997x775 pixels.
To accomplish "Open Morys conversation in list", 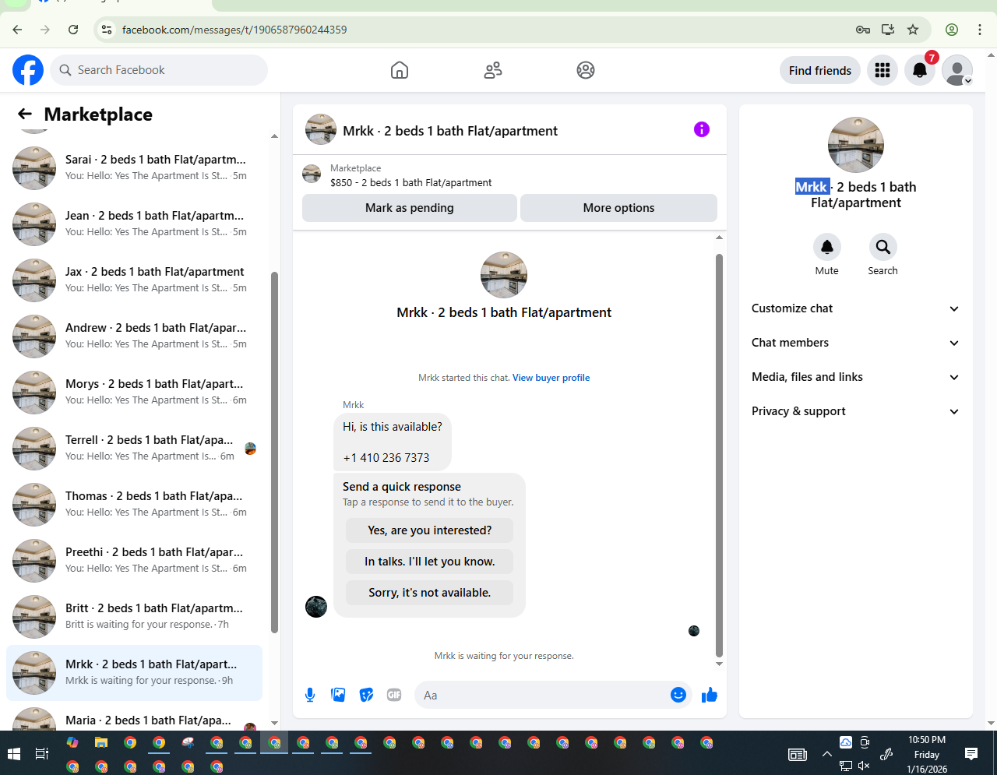I will (x=134, y=392).
